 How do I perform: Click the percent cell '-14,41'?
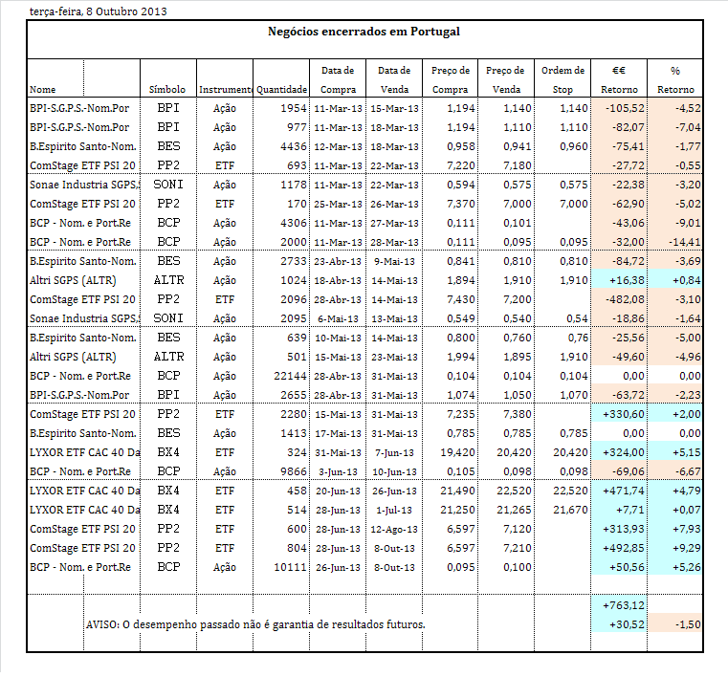click(x=685, y=242)
